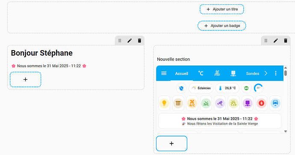Show more tabs with right chevron

coord(266,73)
